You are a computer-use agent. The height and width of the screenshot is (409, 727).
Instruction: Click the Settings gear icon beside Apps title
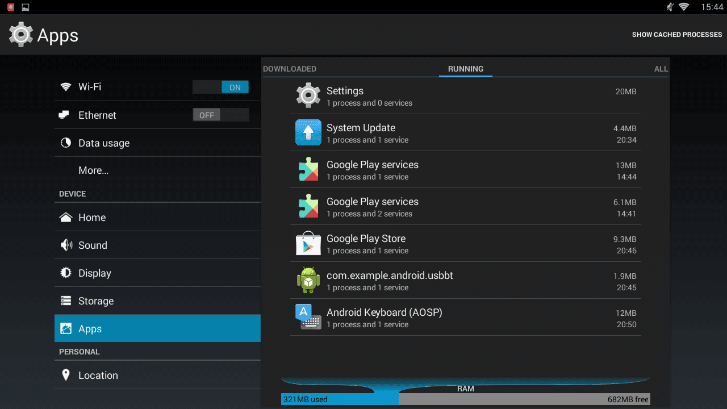[22, 35]
